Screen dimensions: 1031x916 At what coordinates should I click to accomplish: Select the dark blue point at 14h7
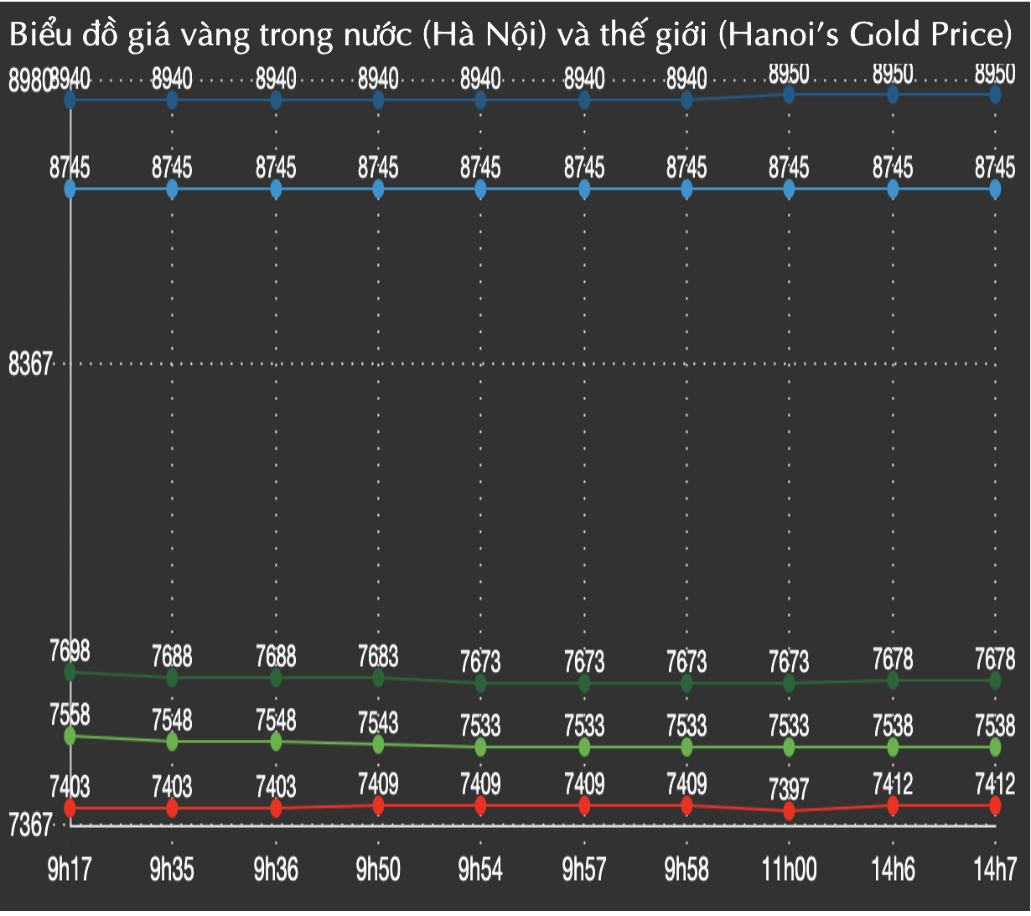pyautogui.click(x=995, y=95)
